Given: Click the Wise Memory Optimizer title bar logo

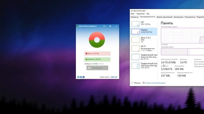Looking at the screenshot, I should point(77,26).
